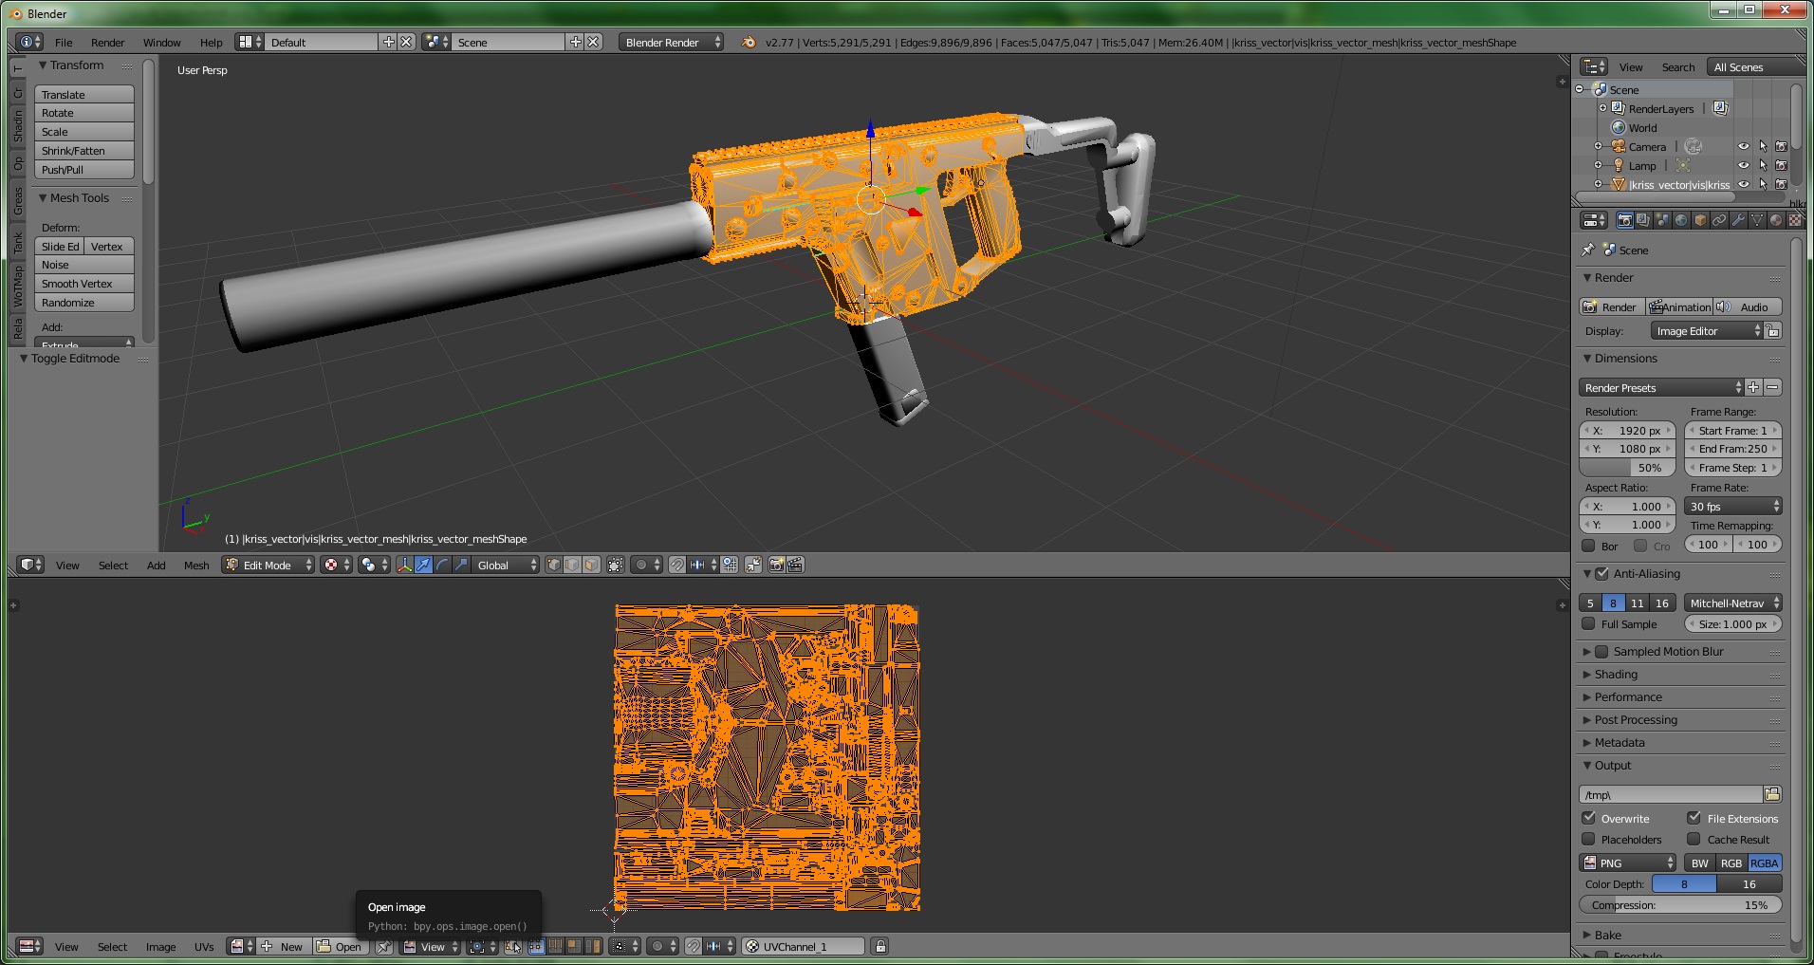Viewport: 1814px width, 965px height.
Task: Open the Mesh menu in 3D view header
Action: 196,566
